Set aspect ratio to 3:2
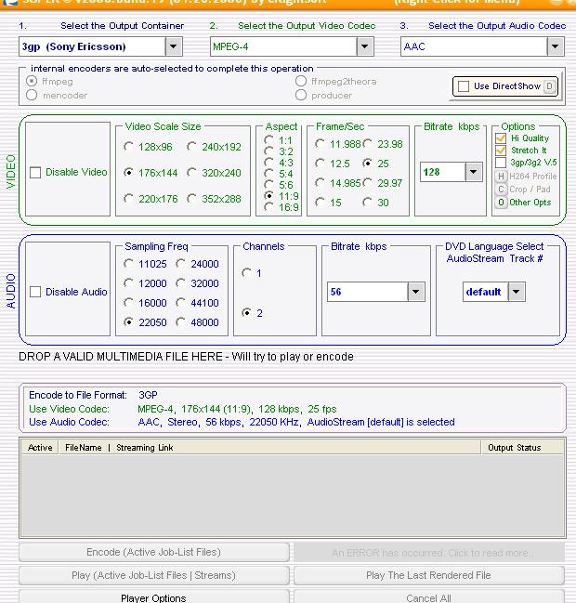Image resolution: width=576 pixels, height=603 pixels. point(268,151)
